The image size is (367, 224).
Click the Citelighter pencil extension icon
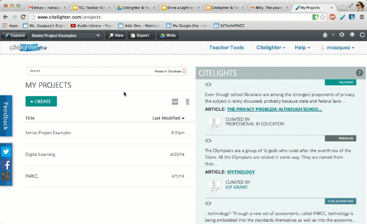[342, 17]
